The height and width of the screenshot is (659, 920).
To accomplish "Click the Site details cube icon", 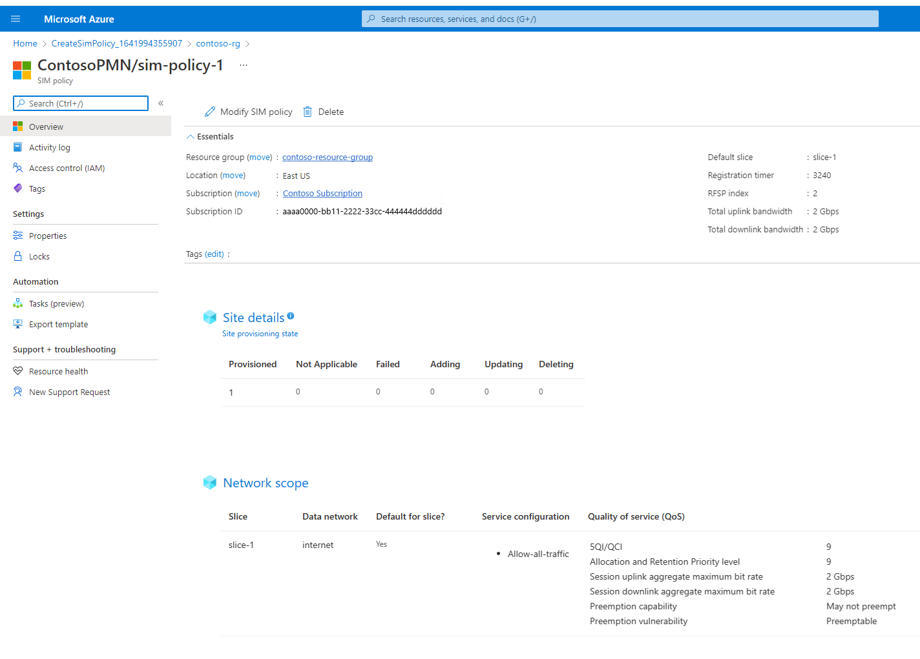I will click(x=210, y=317).
